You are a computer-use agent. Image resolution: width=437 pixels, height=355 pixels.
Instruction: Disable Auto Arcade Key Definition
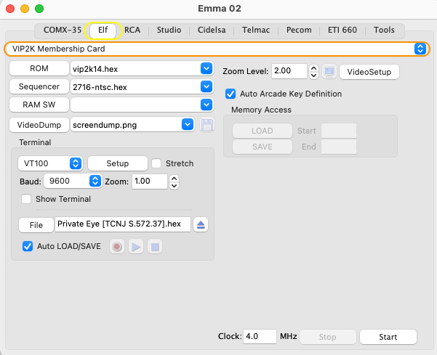pos(230,94)
